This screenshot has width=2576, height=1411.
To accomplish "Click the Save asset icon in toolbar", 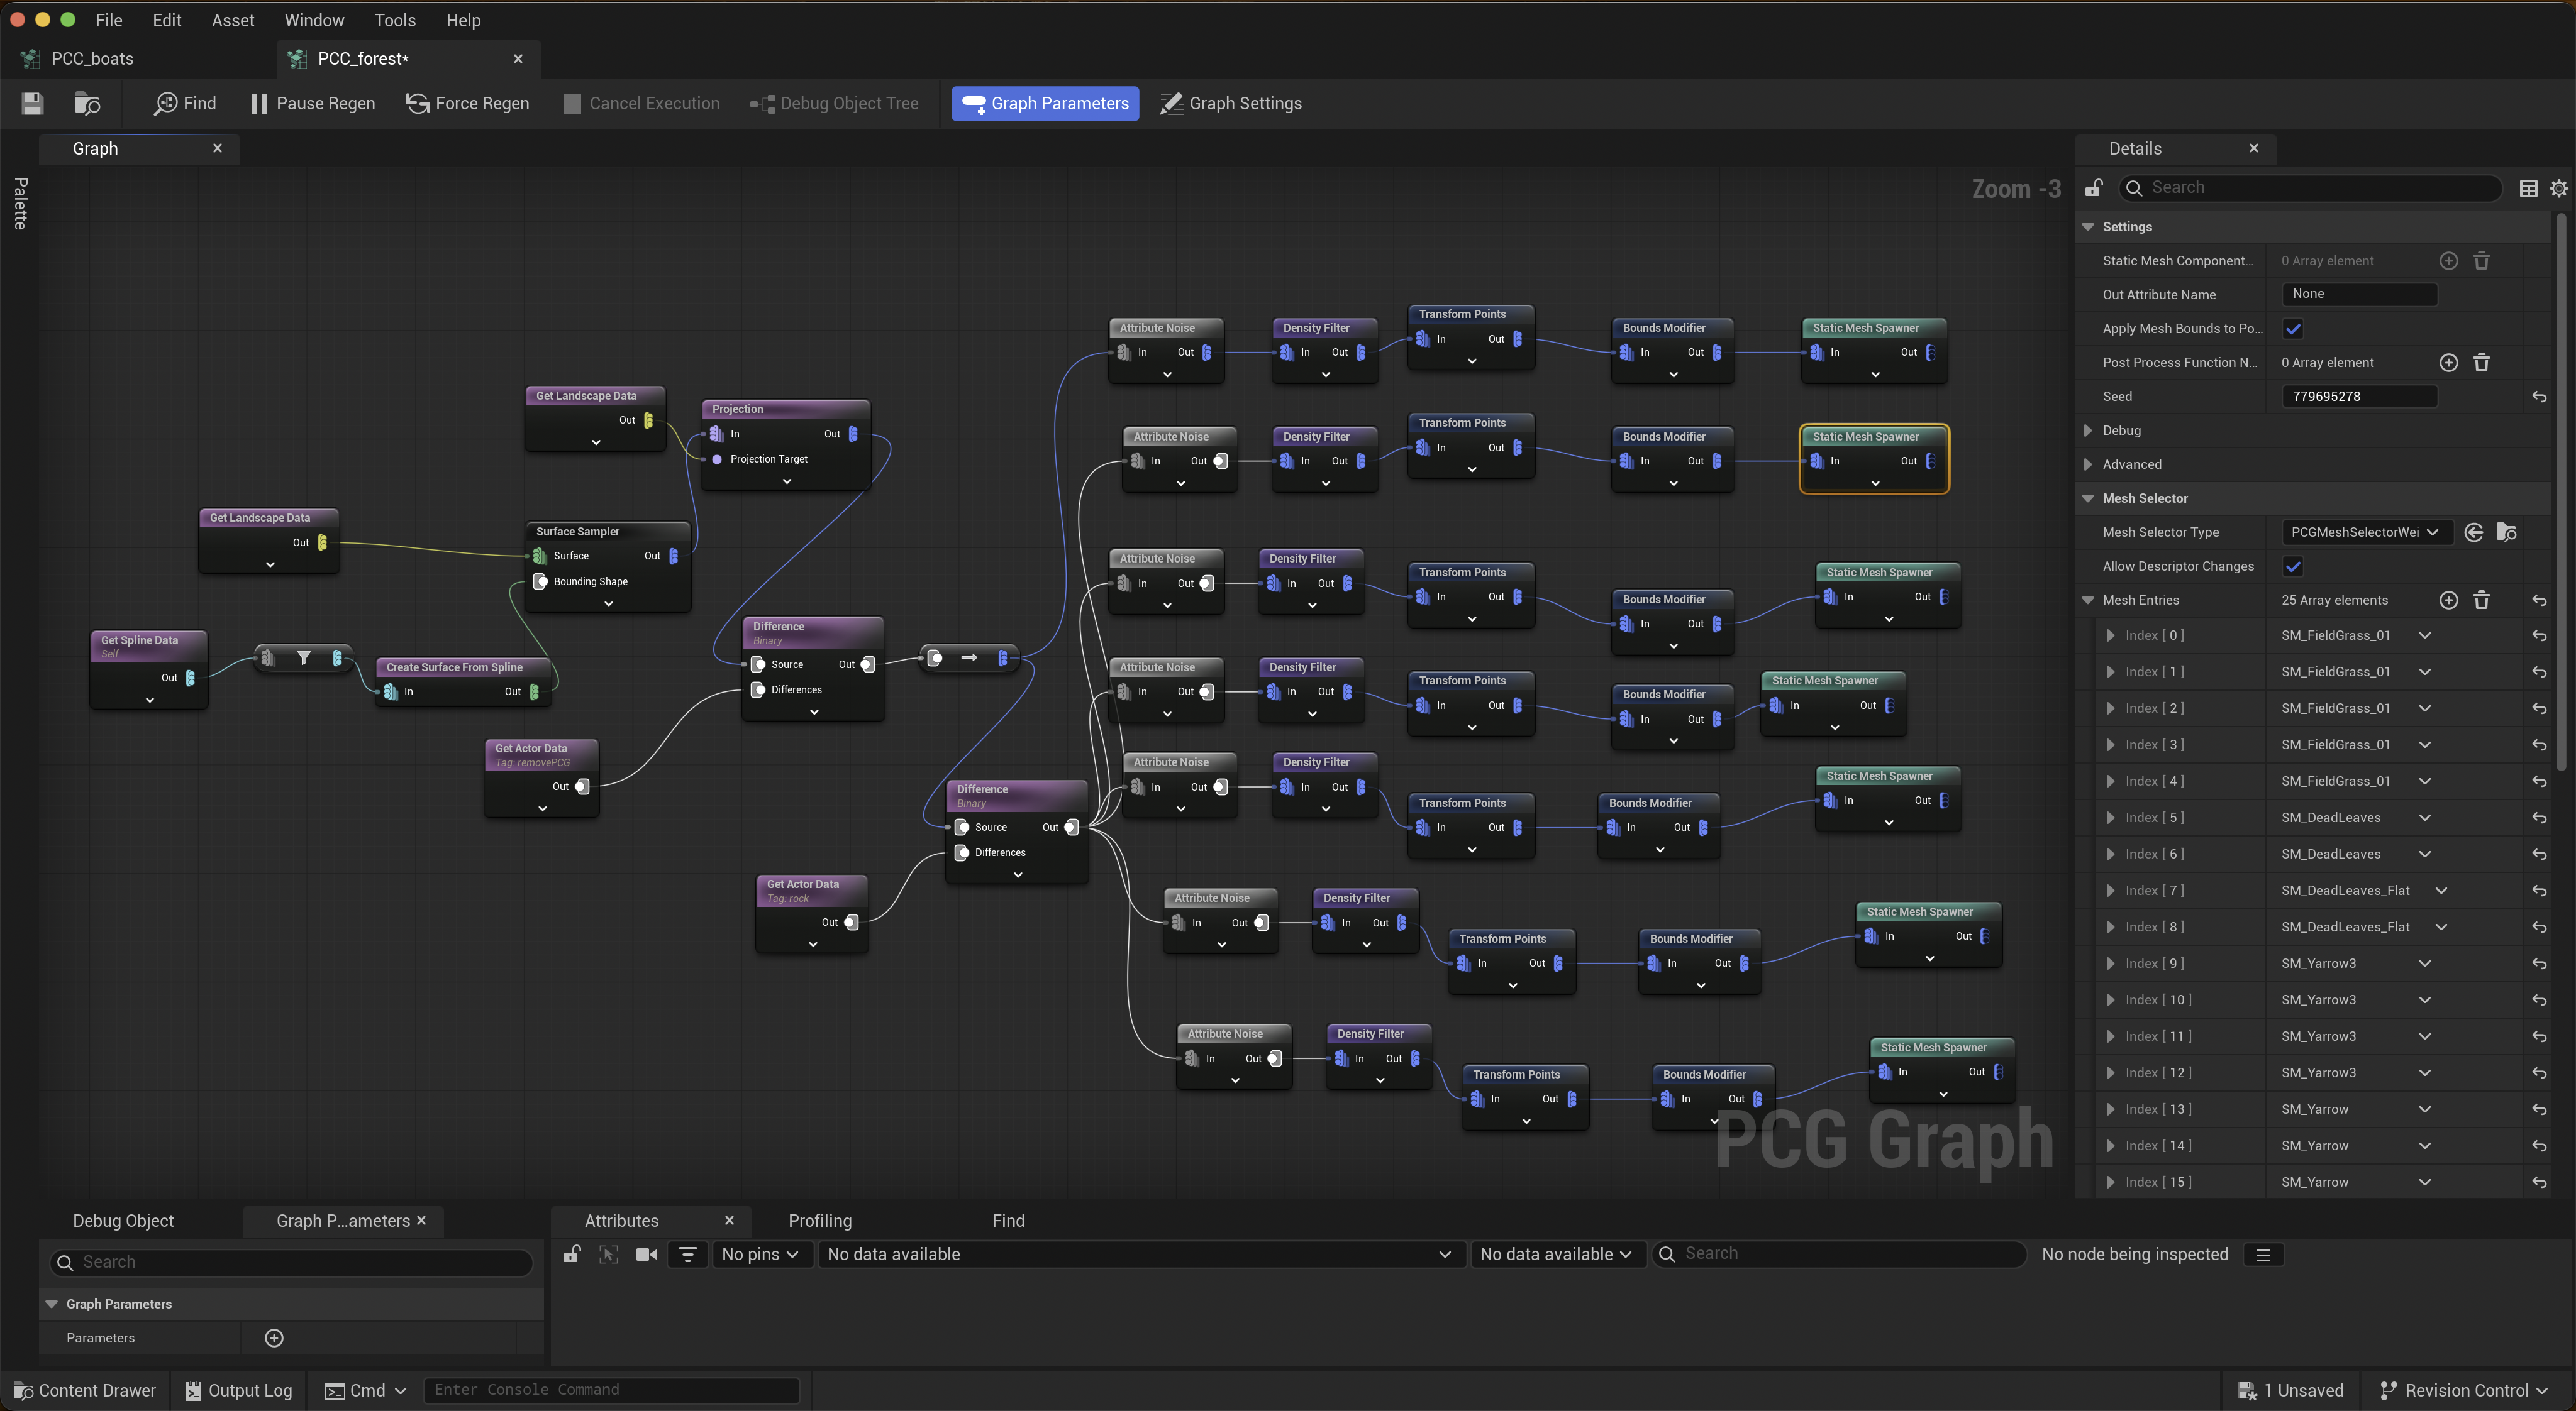I will 32,104.
